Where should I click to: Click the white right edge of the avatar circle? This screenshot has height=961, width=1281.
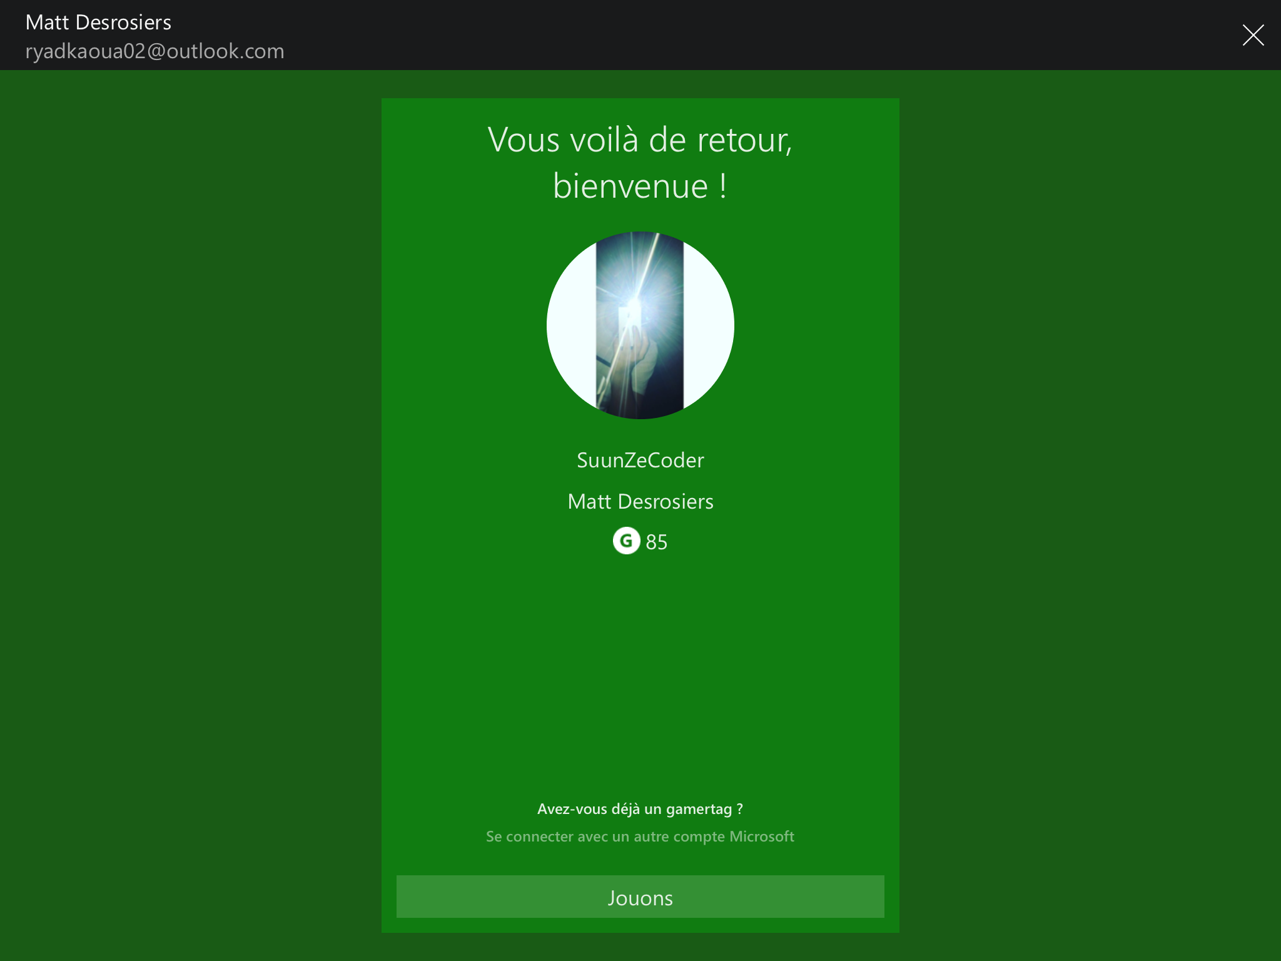point(709,325)
